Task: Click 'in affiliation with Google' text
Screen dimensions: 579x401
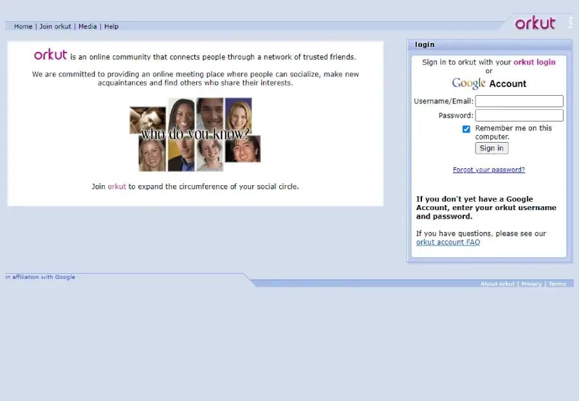Action: pos(41,277)
